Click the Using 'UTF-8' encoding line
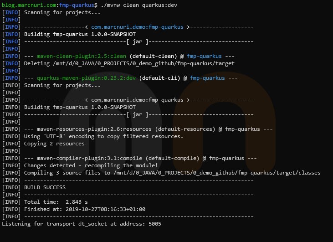The image size is (333, 242). pyautogui.click(x=92, y=136)
